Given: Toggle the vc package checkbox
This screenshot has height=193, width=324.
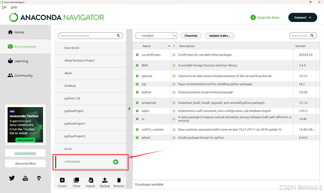Looking at the screenshot, I should coord(137,119).
